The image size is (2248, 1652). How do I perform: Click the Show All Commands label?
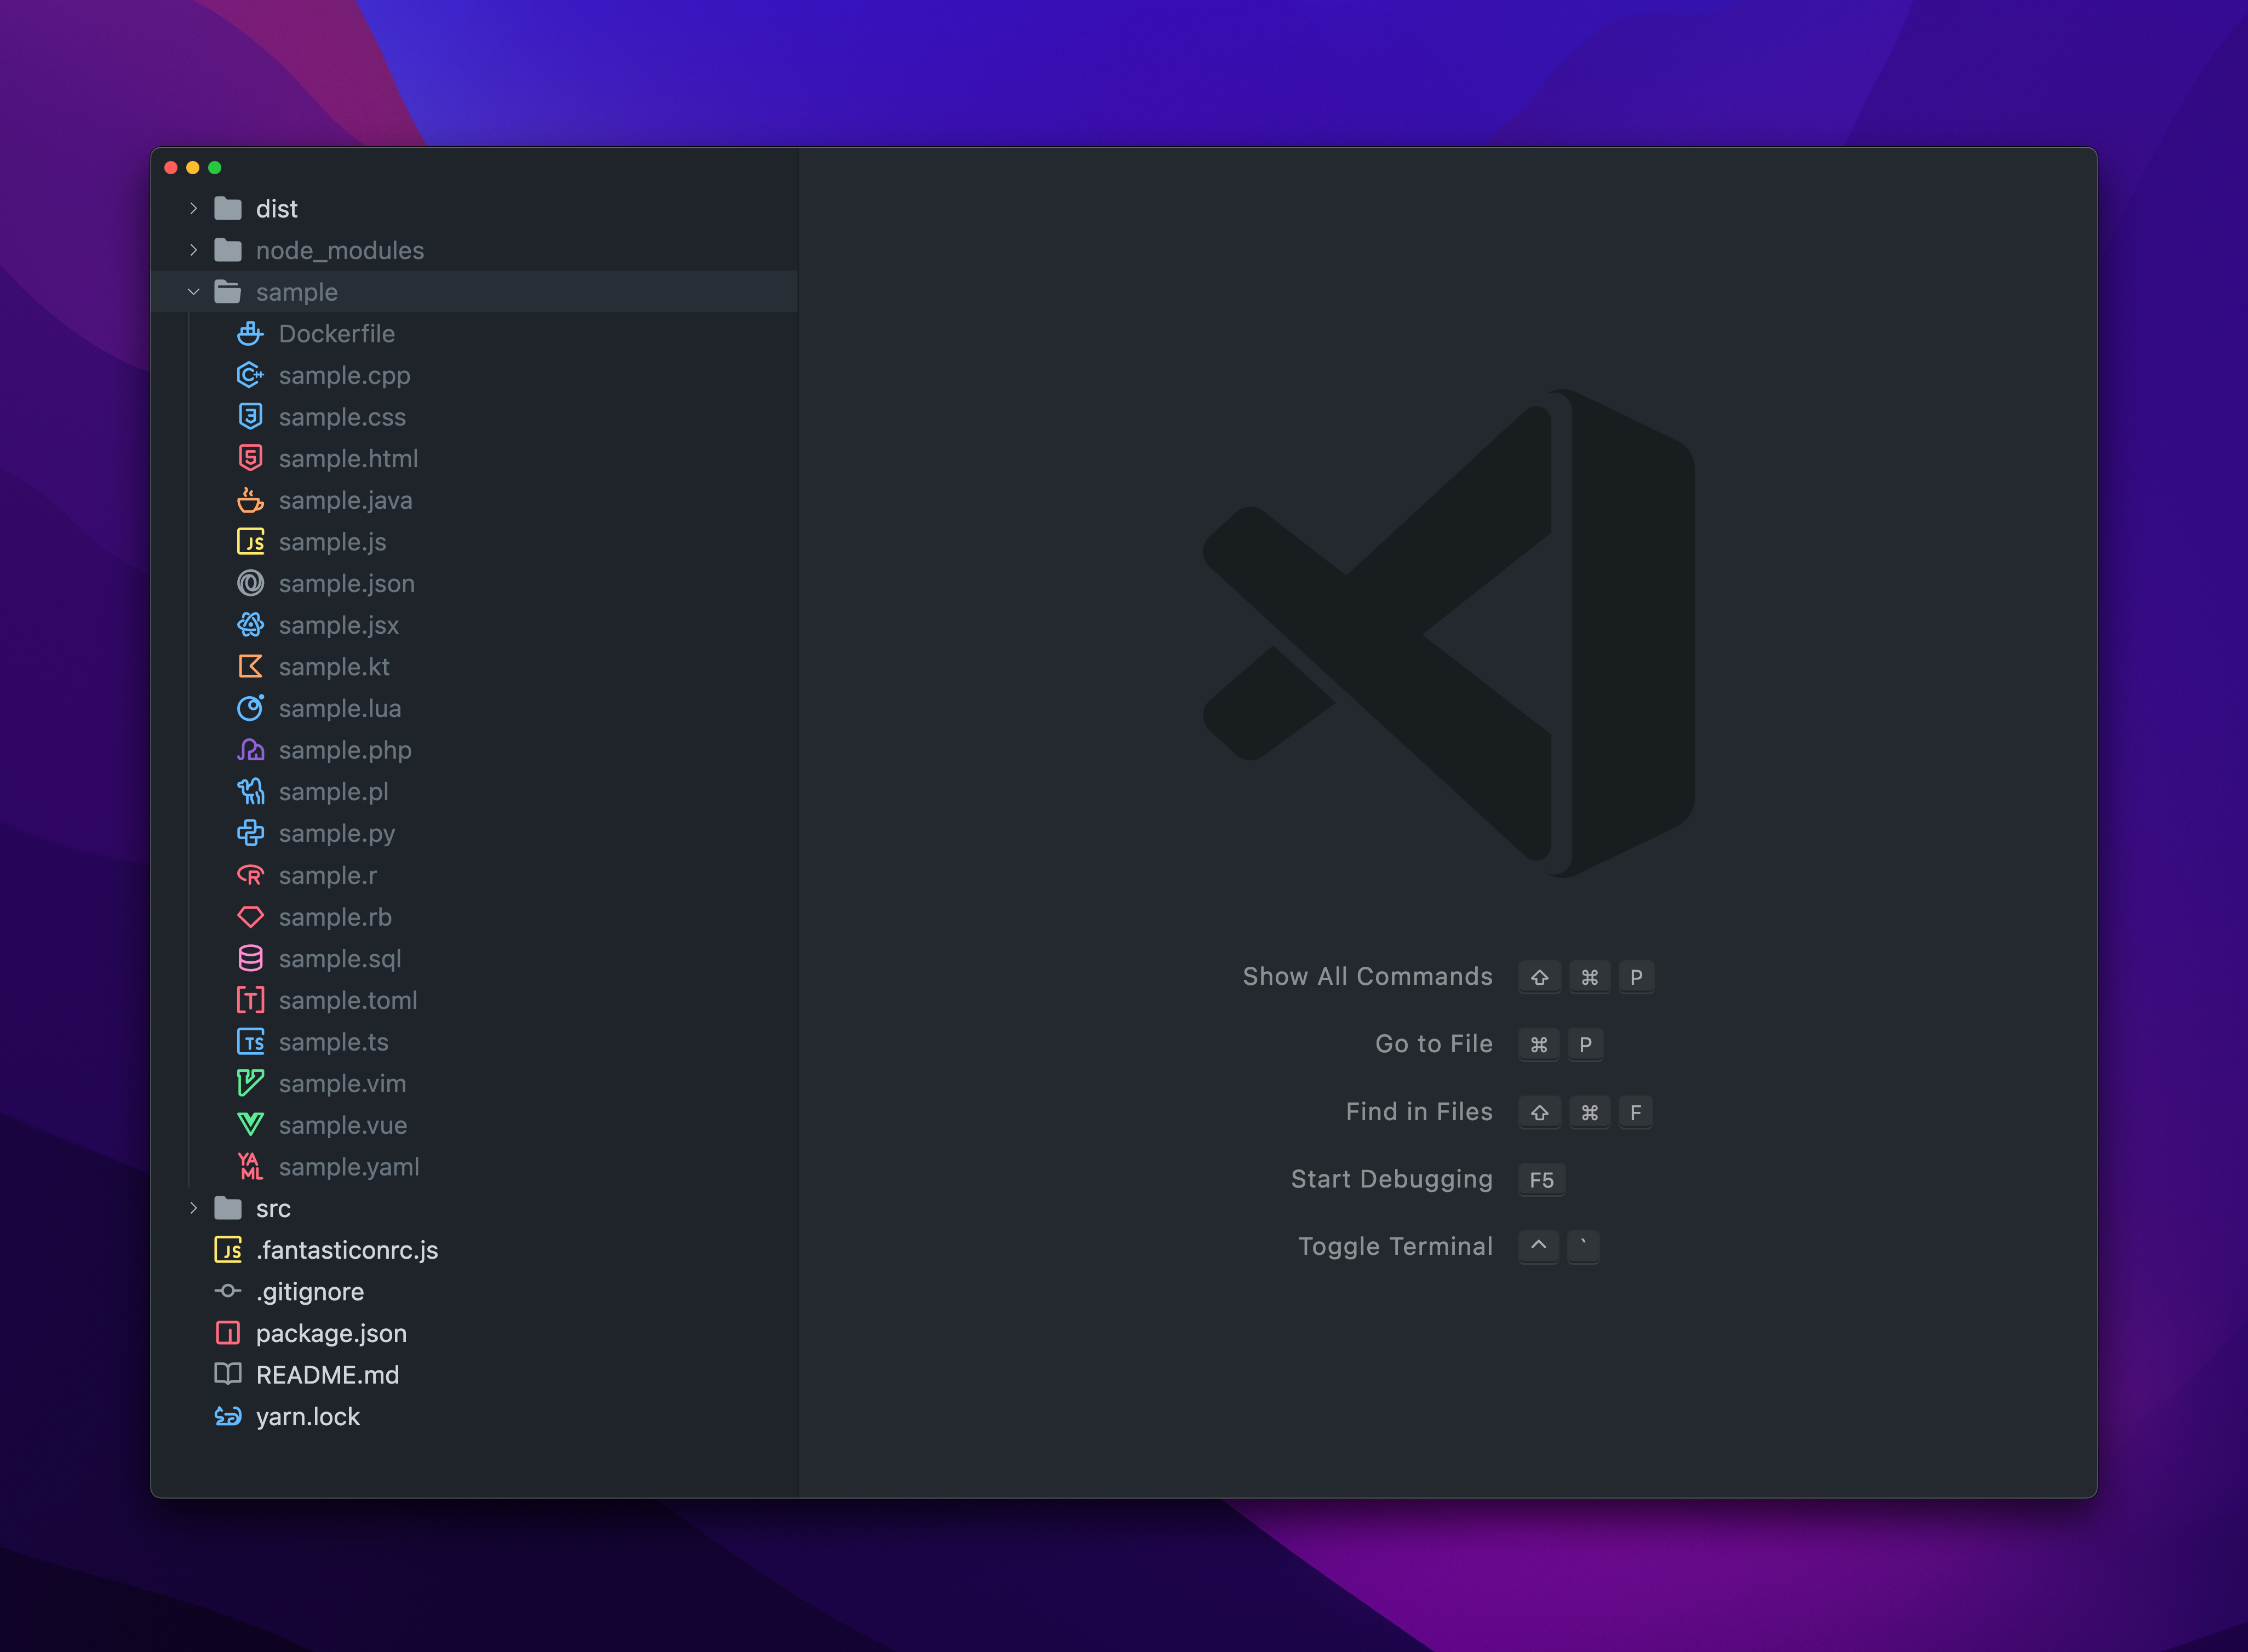1367,976
